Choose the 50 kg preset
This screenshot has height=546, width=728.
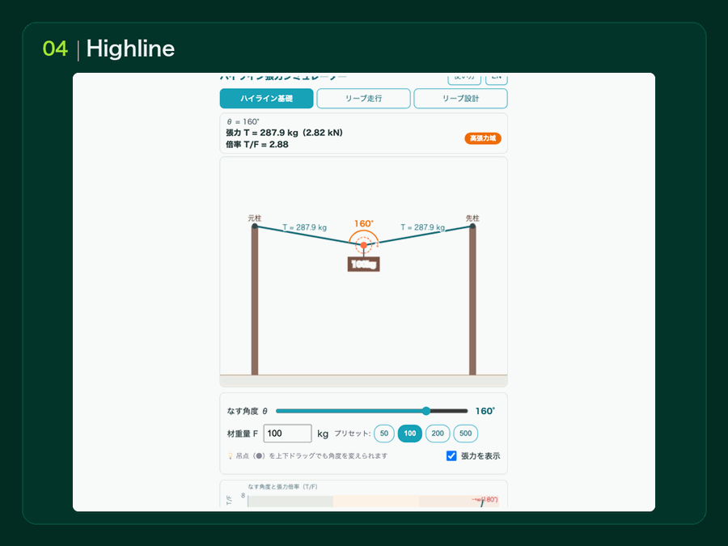(384, 434)
